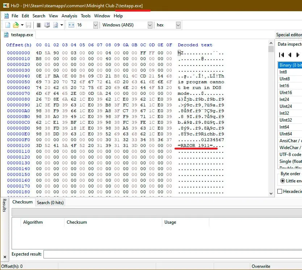
Task: Go to first byte in Data inspector
Action: (281, 55)
